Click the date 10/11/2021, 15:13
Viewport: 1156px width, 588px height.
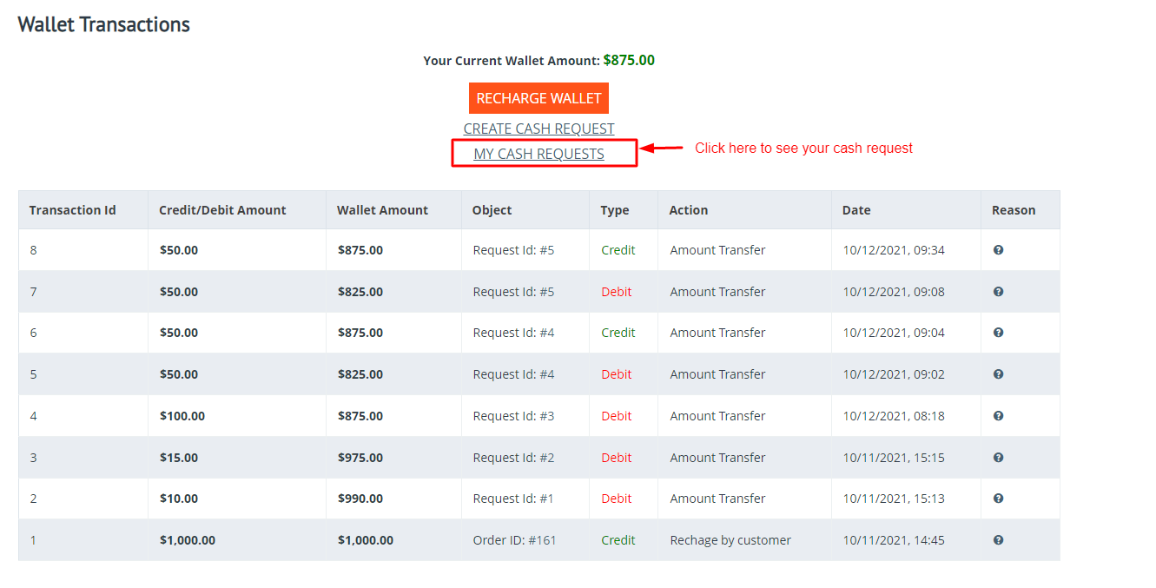tap(894, 499)
